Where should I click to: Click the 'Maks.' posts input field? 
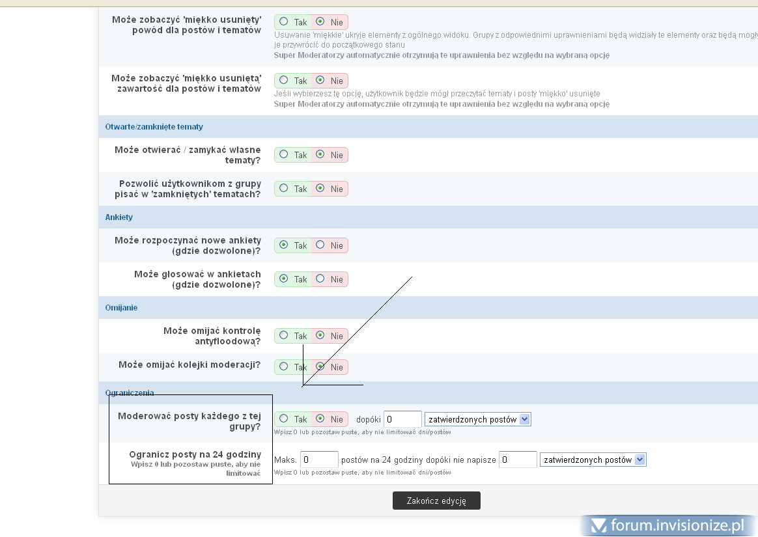(319, 460)
